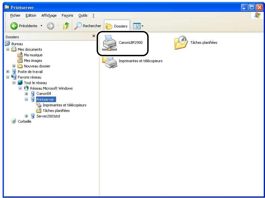
Task: Click Bureau label in tree
Action: [x=17, y=44]
